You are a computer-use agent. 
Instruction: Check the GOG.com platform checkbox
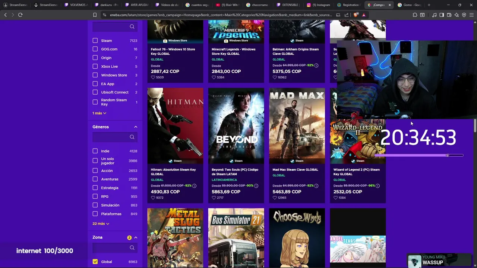point(95,49)
